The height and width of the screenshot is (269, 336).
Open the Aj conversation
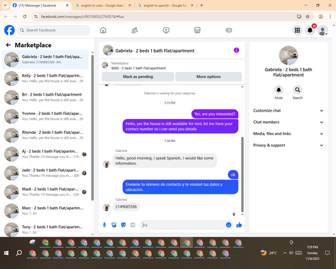click(x=45, y=154)
